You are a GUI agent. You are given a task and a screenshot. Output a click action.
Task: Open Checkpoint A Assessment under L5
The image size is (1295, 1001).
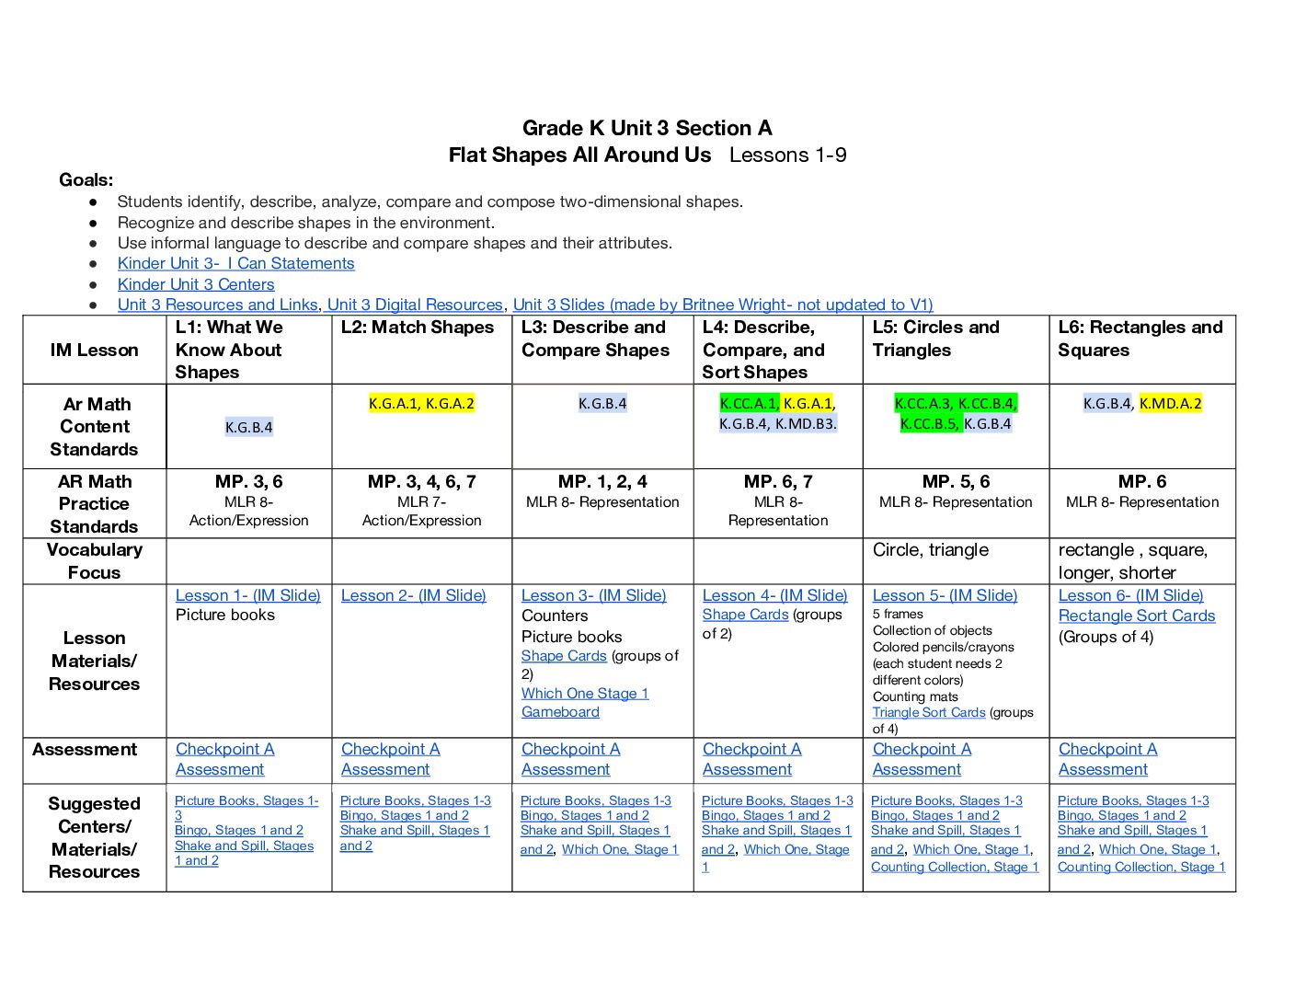point(923,759)
